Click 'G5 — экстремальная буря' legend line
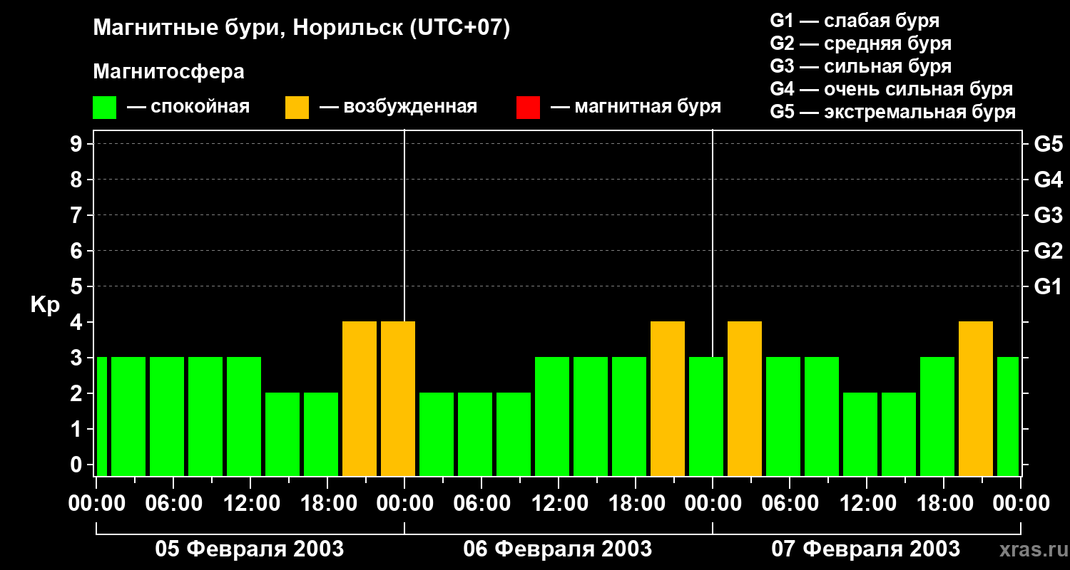1070x570 pixels. pyautogui.click(x=892, y=112)
